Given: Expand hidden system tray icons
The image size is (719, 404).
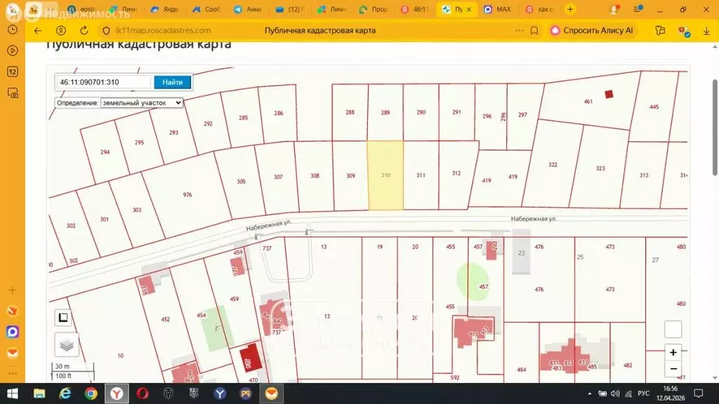Looking at the screenshot, I should (x=599, y=393).
